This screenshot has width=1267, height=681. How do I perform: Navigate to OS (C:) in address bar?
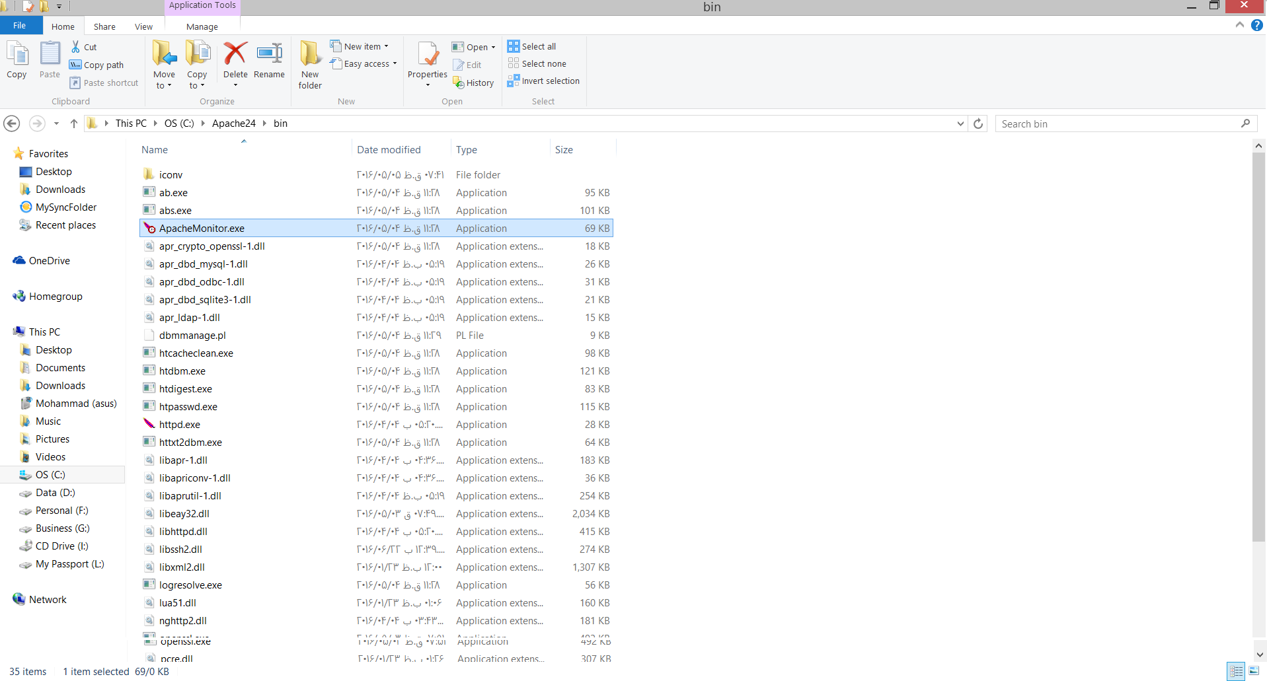coord(179,124)
